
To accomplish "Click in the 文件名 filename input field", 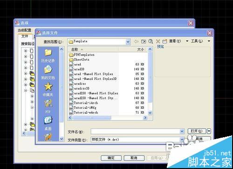I will coord(135,132).
